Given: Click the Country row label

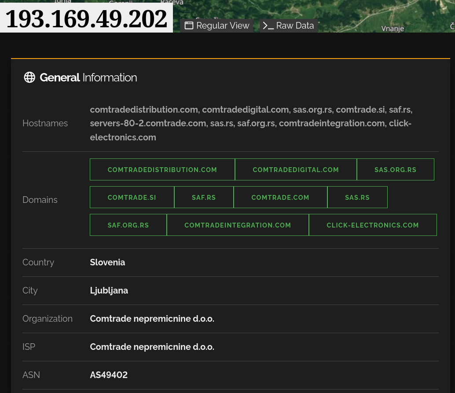Looking at the screenshot, I should (x=38, y=262).
